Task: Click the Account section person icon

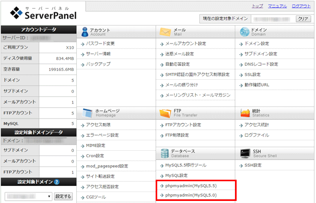Action: pyautogui.click(x=85, y=32)
